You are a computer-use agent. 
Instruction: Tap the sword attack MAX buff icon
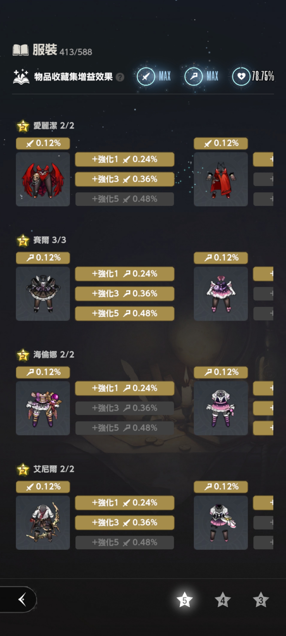(x=146, y=77)
